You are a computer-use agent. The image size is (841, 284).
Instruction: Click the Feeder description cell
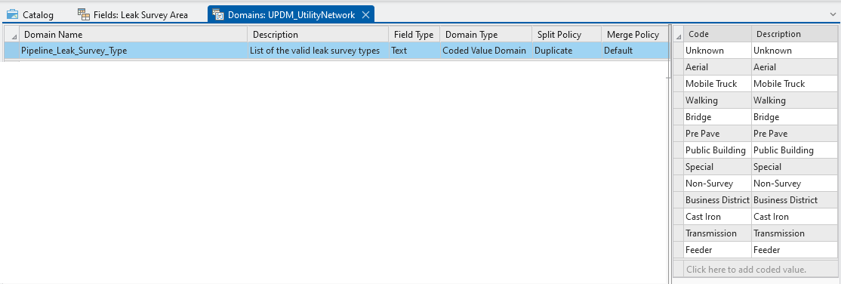793,250
